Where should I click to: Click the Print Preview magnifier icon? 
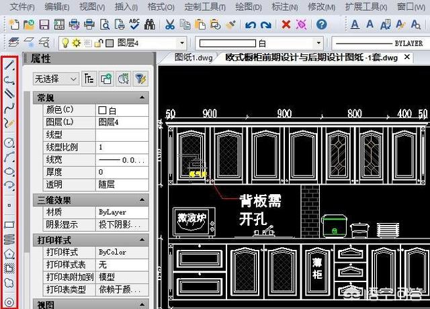pyautogui.click(x=104, y=24)
